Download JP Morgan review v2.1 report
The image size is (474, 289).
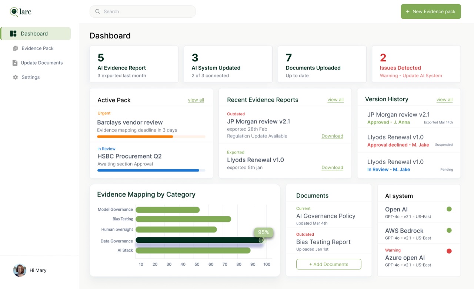[332, 136]
